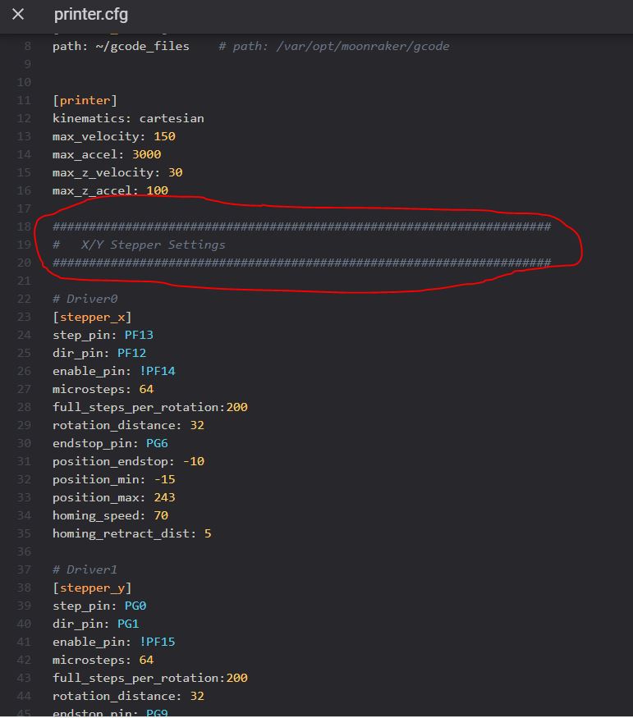This screenshot has height=718, width=633.
Task: Place cursor on the [printer] section header
Action: [85, 100]
